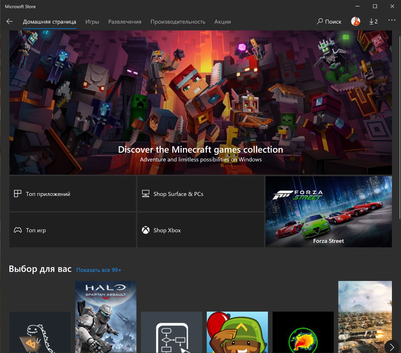Image resolution: width=401 pixels, height=353 pixels.
Task: Open the Bloons monkey game card
Action: click(x=237, y=332)
